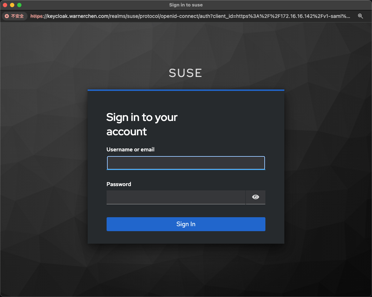Click the client_id query parameter in the URL
The height and width of the screenshot is (297, 372).
pyautogui.click(x=223, y=16)
